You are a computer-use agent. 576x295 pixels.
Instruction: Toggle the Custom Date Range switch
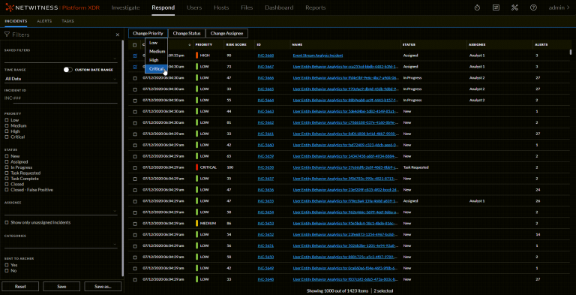68,70
